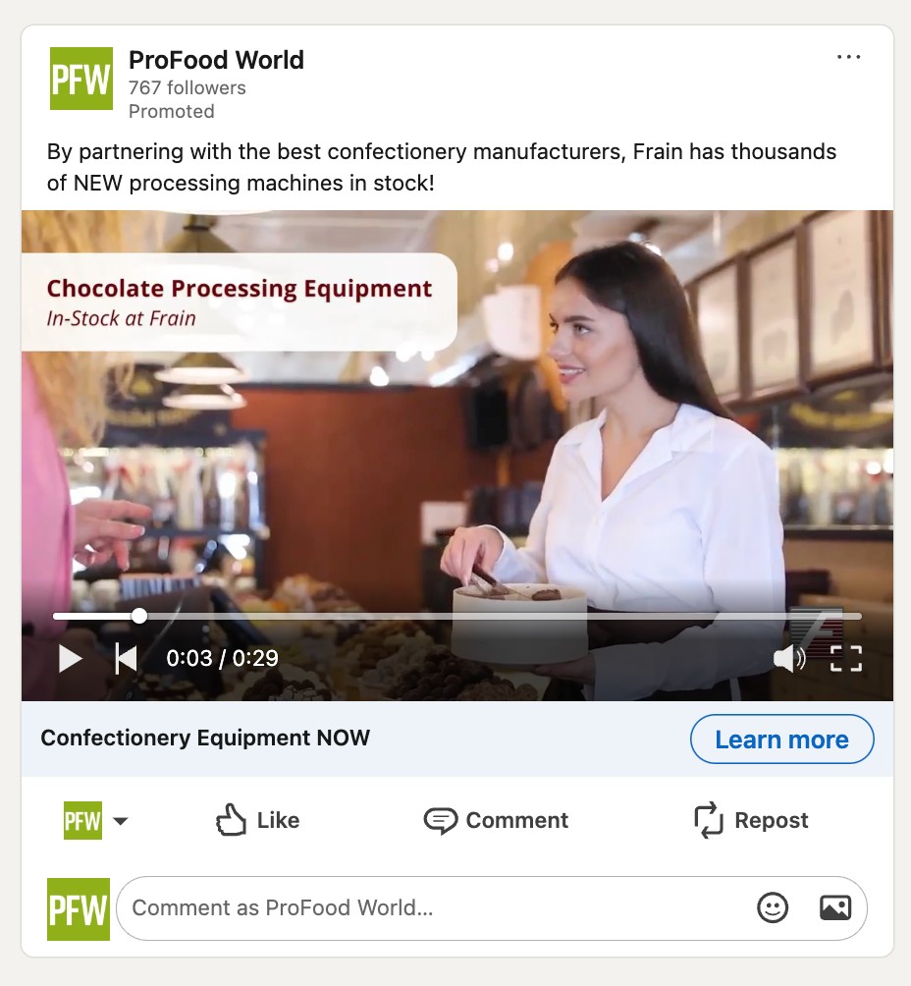Viewport: 911px width, 986px height.
Task: Enter fullscreen video mode
Action: pyautogui.click(x=845, y=658)
